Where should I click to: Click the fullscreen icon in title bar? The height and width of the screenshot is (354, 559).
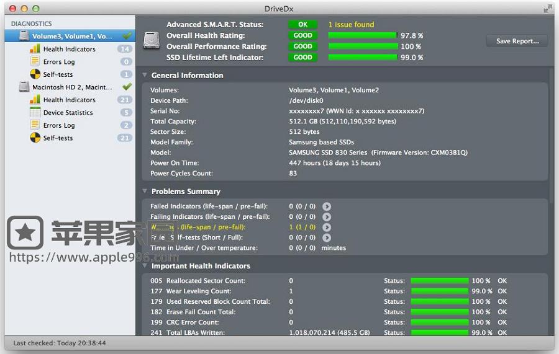(548, 9)
